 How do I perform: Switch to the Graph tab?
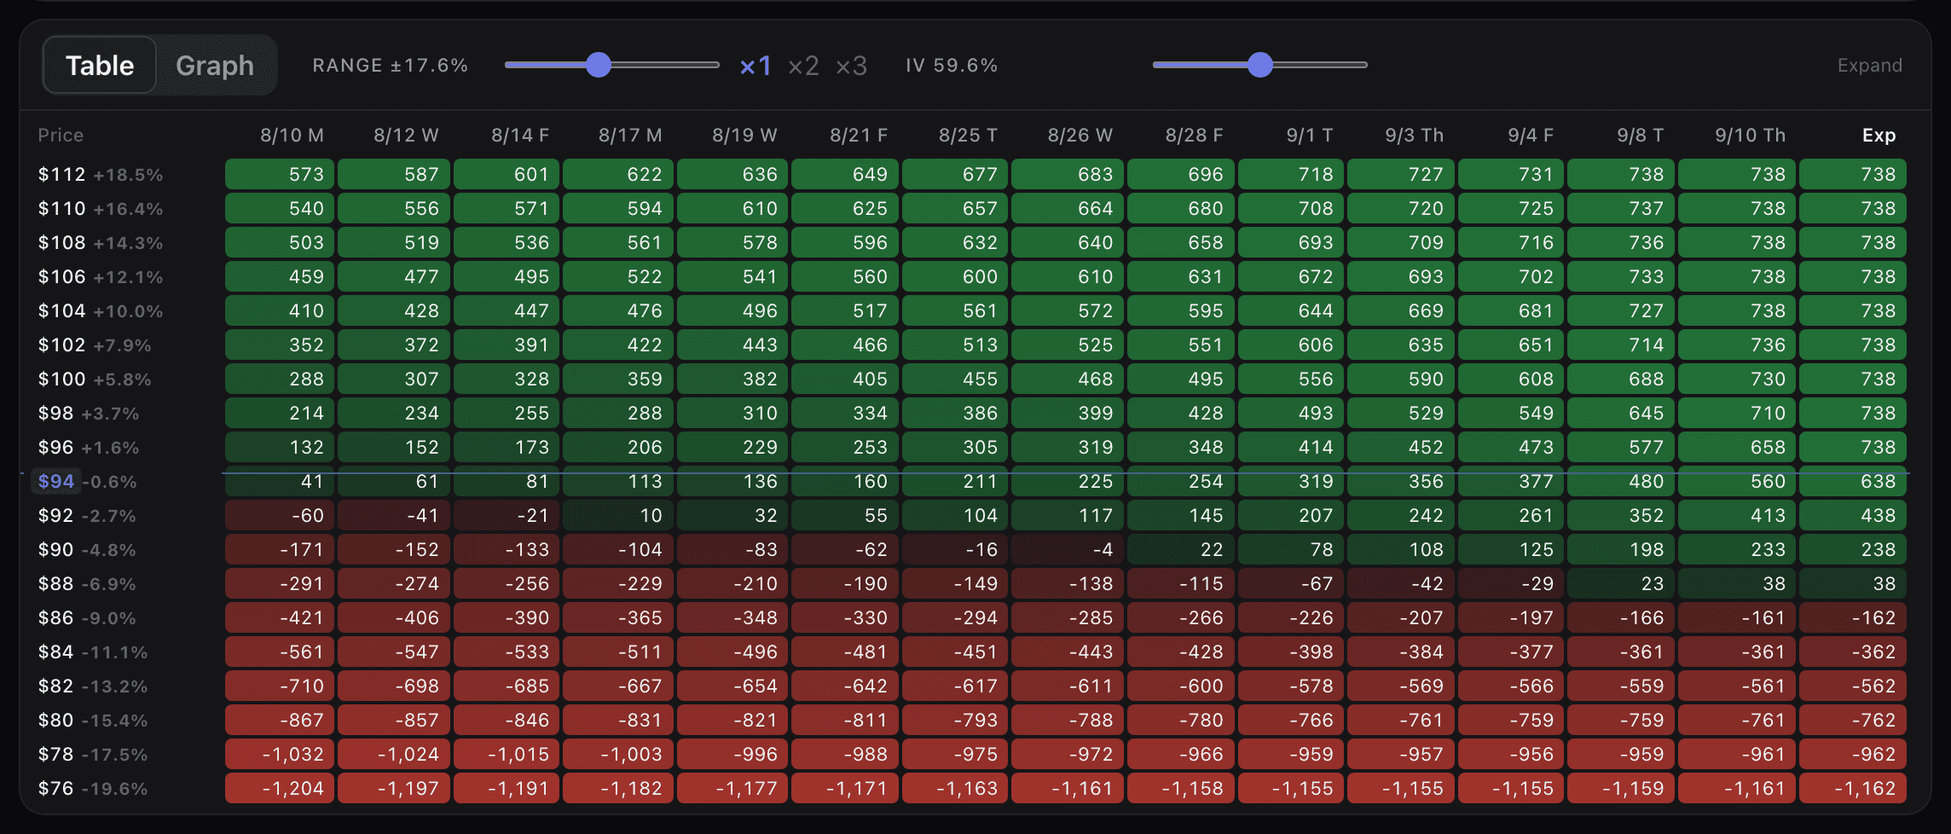(215, 66)
